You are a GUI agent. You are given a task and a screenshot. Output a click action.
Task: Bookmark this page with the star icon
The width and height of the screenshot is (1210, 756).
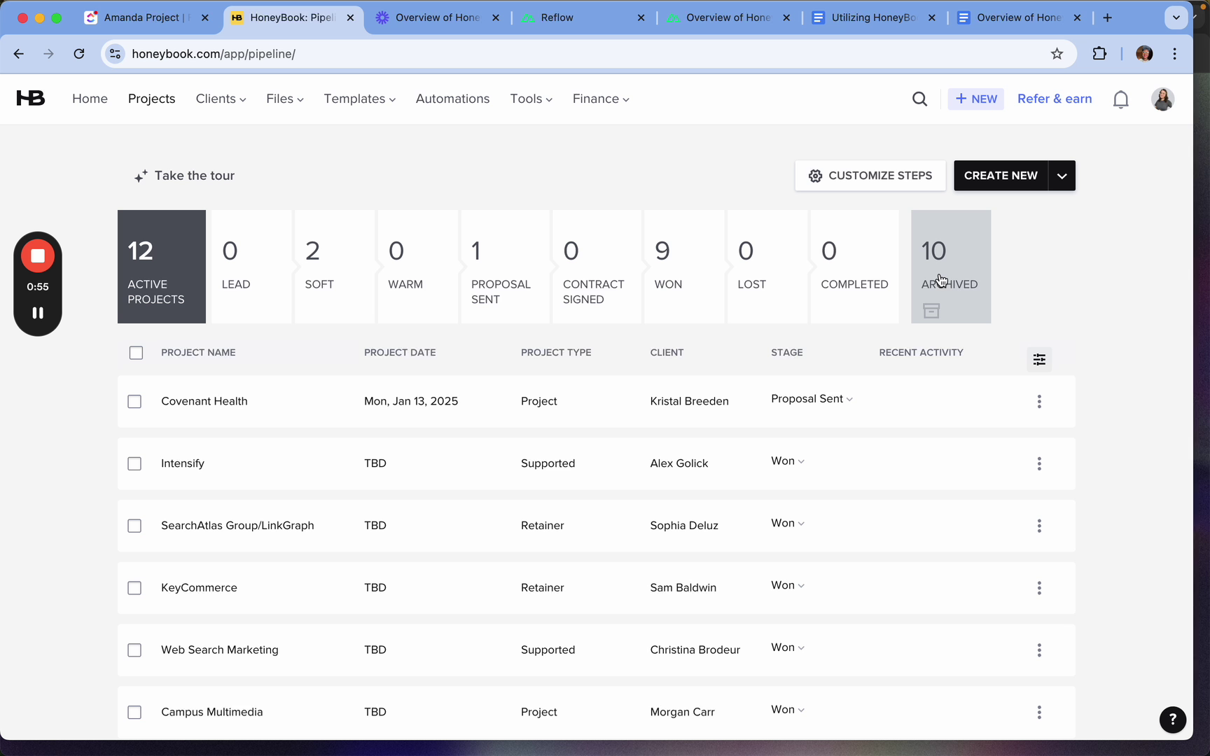click(x=1057, y=54)
